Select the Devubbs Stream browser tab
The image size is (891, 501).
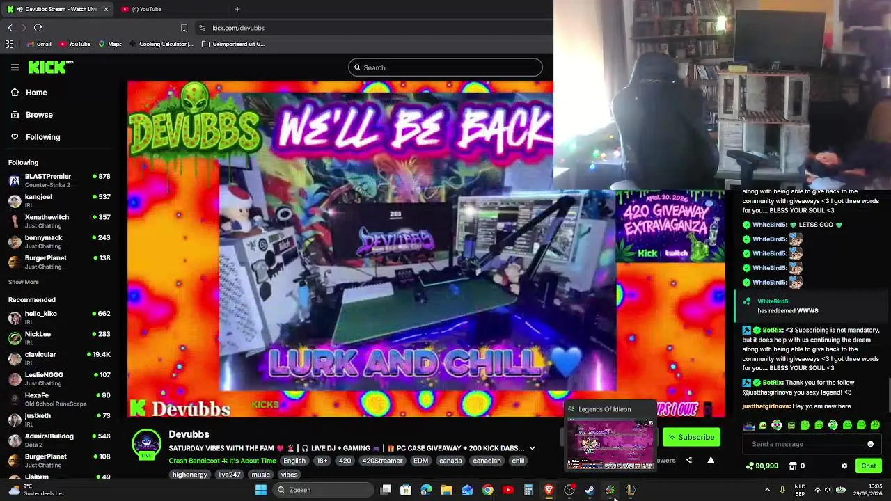[x=57, y=9]
